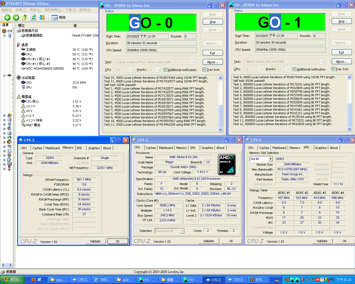Image resolution: width=355 pixels, height=284 pixels.
Task: Click the Rounds field in GO - 0 window
Action: pos(190,36)
